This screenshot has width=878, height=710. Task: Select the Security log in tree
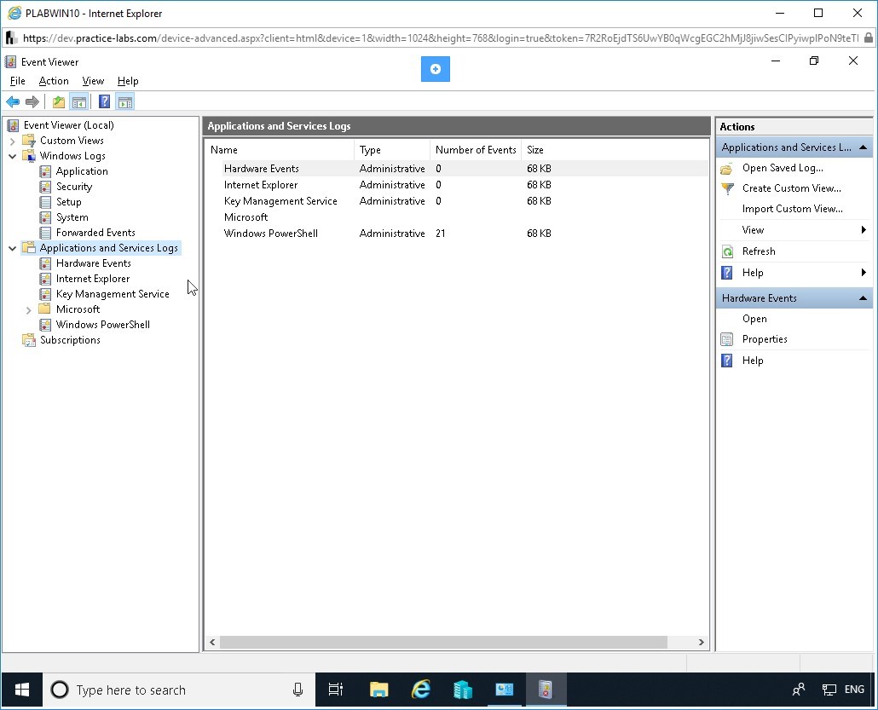(74, 187)
